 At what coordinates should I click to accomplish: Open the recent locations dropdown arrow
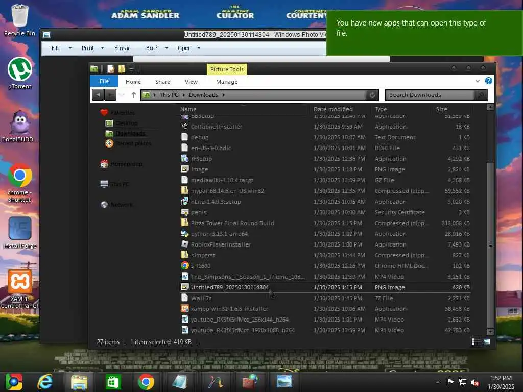[x=122, y=95]
